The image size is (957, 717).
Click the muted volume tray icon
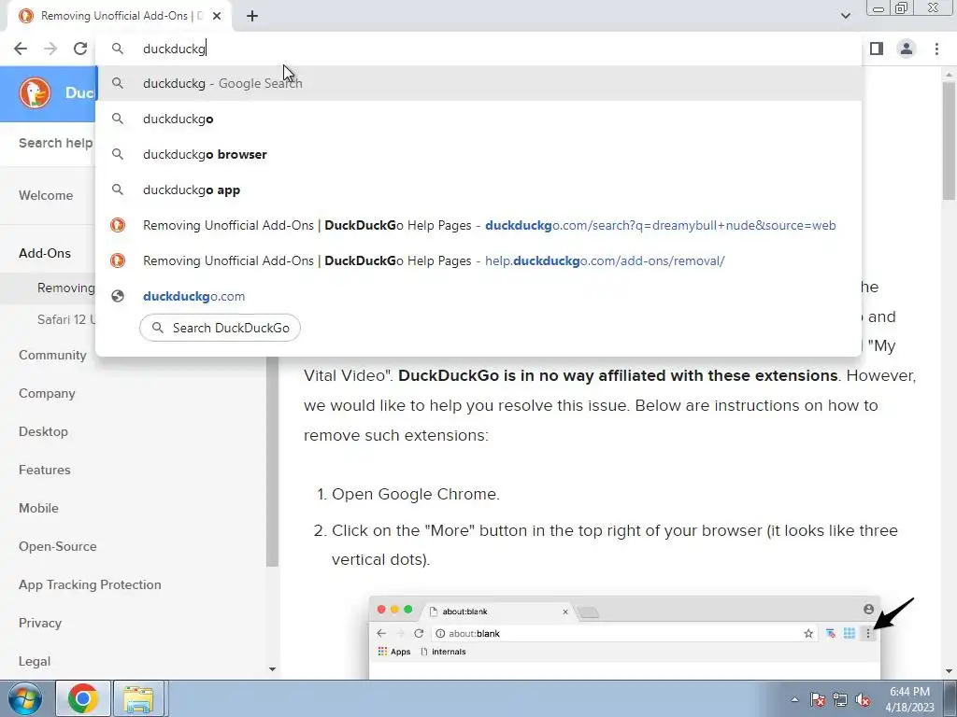coord(863,699)
